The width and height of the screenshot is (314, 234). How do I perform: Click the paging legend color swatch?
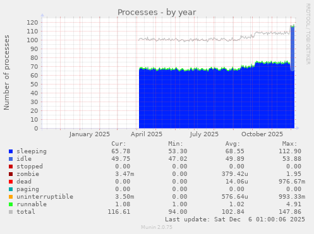(x=11, y=189)
